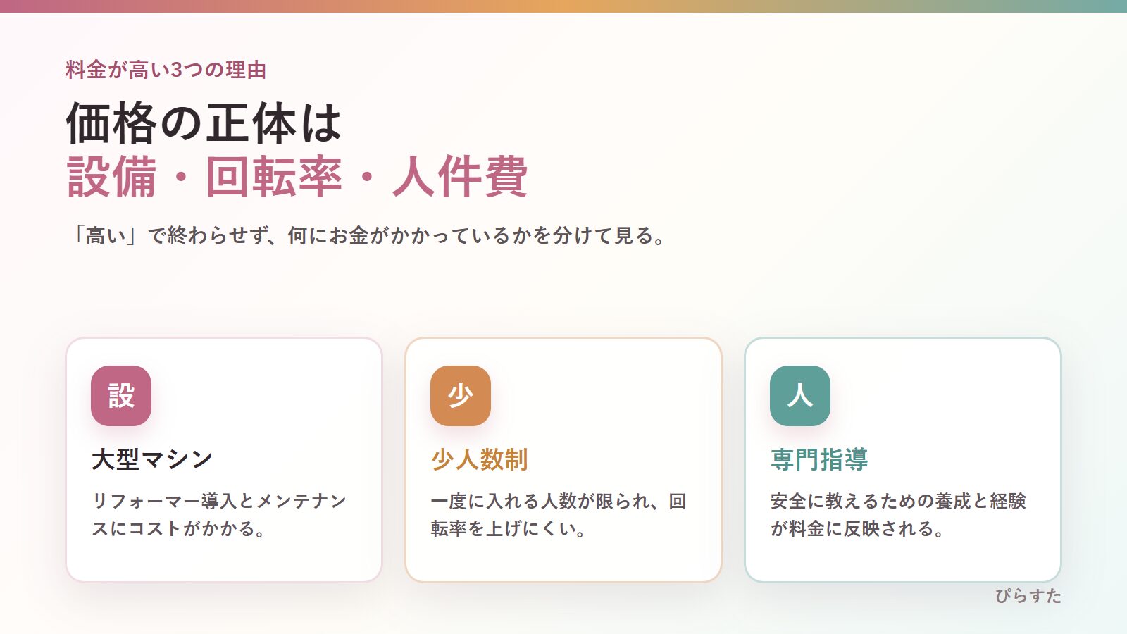Click the 一度に入れる人数が限られ description text
Image resolution: width=1127 pixels, height=634 pixels.
pyautogui.click(x=559, y=514)
